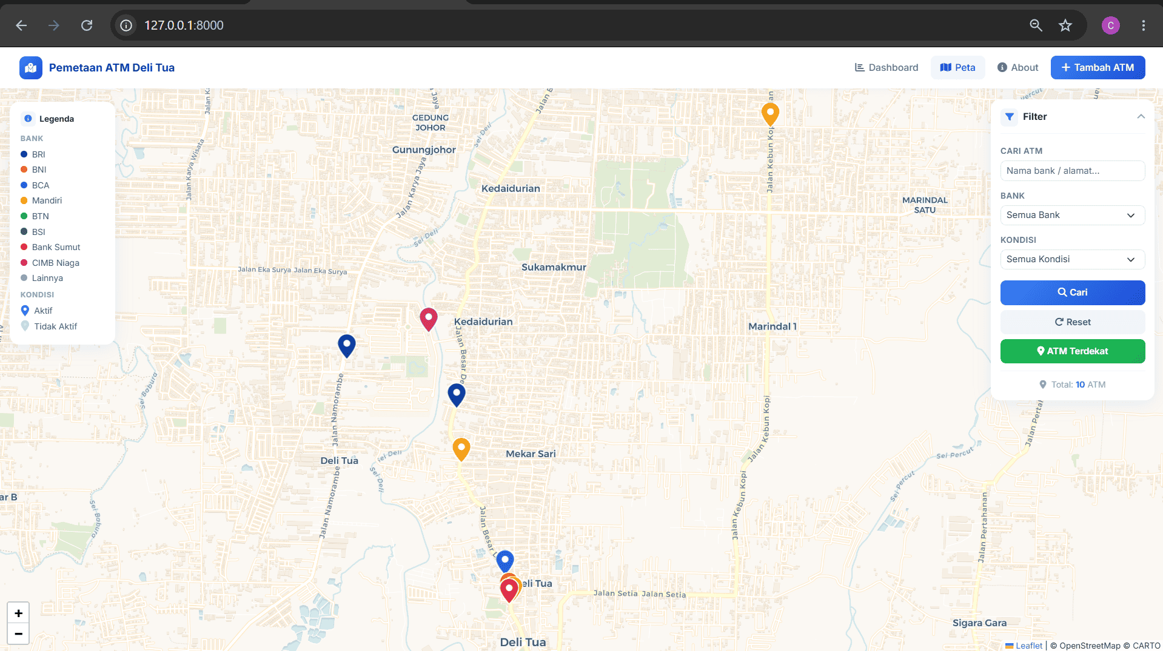Click the BTN green dot in legend

click(x=24, y=216)
